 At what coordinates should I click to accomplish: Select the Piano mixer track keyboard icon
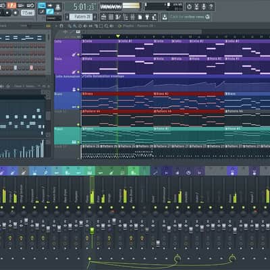[89, 173]
